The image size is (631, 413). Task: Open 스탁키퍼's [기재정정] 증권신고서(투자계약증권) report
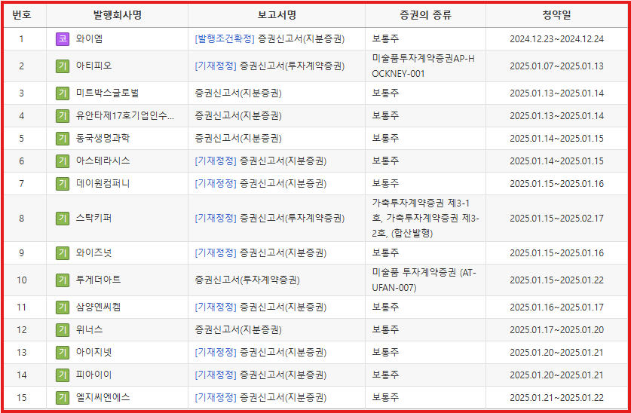pyautogui.click(x=270, y=219)
